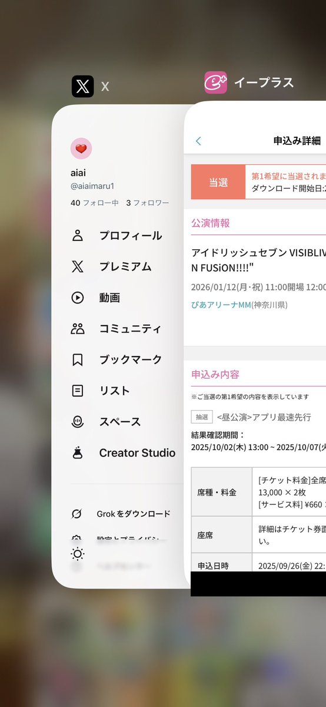Select the スペース microphone icon
The height and width of the screenshot is (707, 326).
78,422
